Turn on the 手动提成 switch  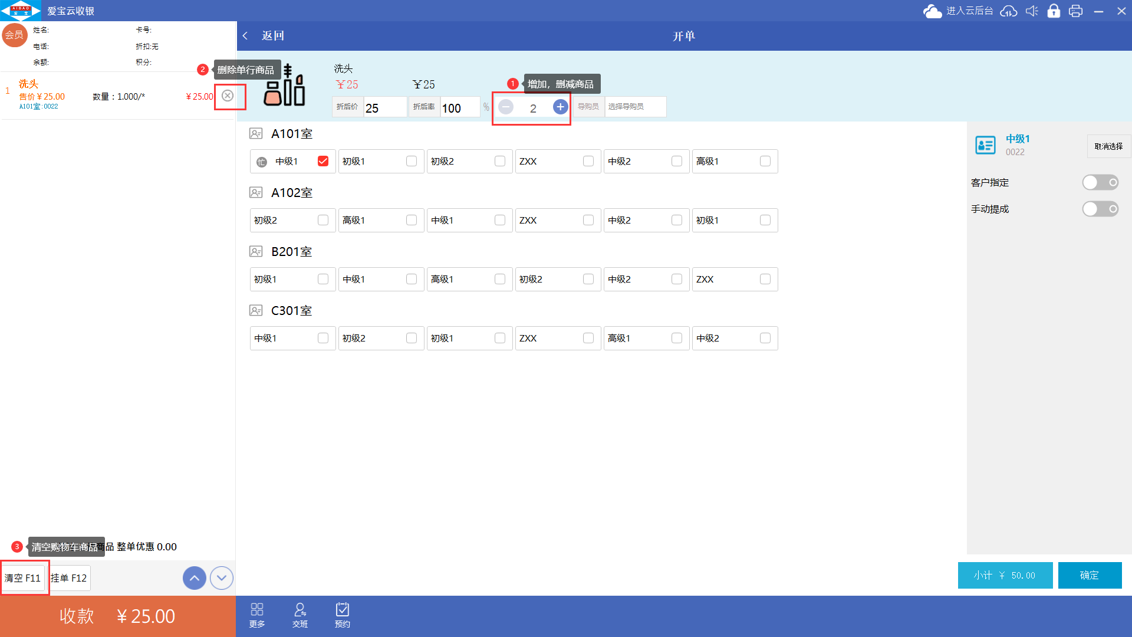(x=1100, y=209)
